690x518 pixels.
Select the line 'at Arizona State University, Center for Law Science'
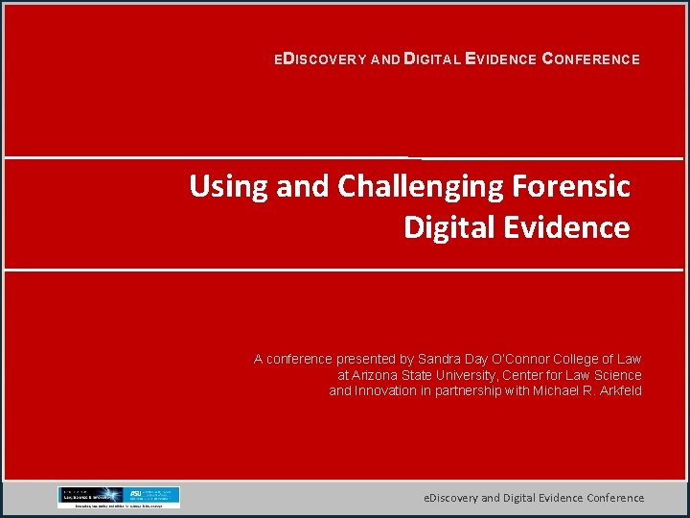pyautogui.click(x=490, y=376)
